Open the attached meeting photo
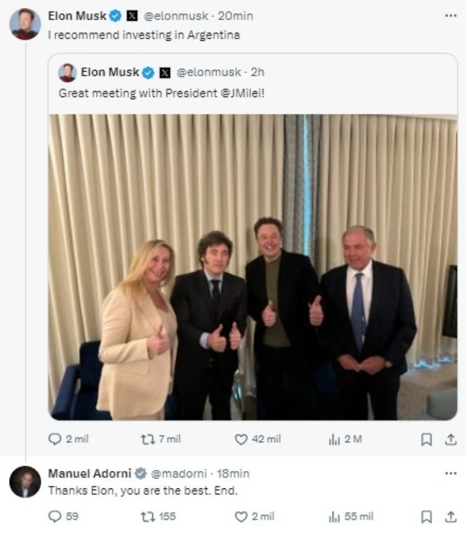 (x=252, y=267)
